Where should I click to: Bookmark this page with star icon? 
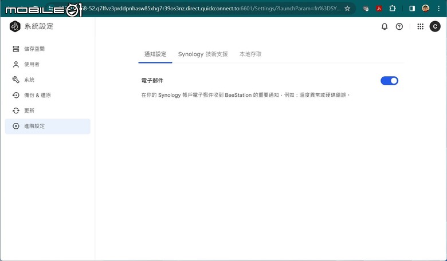coord(347,9)
